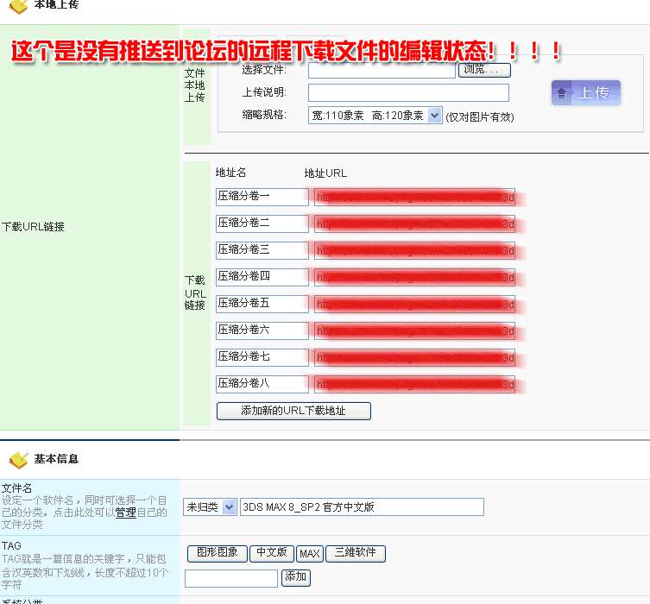Open the 缩略规格 thumbnail size dropdown

pos(375,115)
